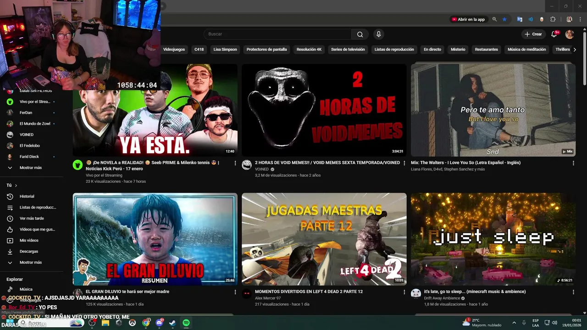Viewport: 587px width, 330px height.
Task: Click the YouTube search magnifier button
Action: tap(360, 34)
